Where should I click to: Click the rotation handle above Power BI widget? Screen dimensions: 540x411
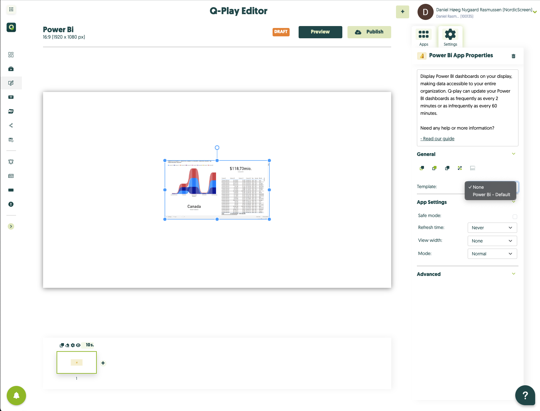217,148
